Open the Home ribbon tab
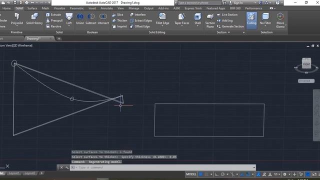This screenshot has height=180, width=320. 6,8
